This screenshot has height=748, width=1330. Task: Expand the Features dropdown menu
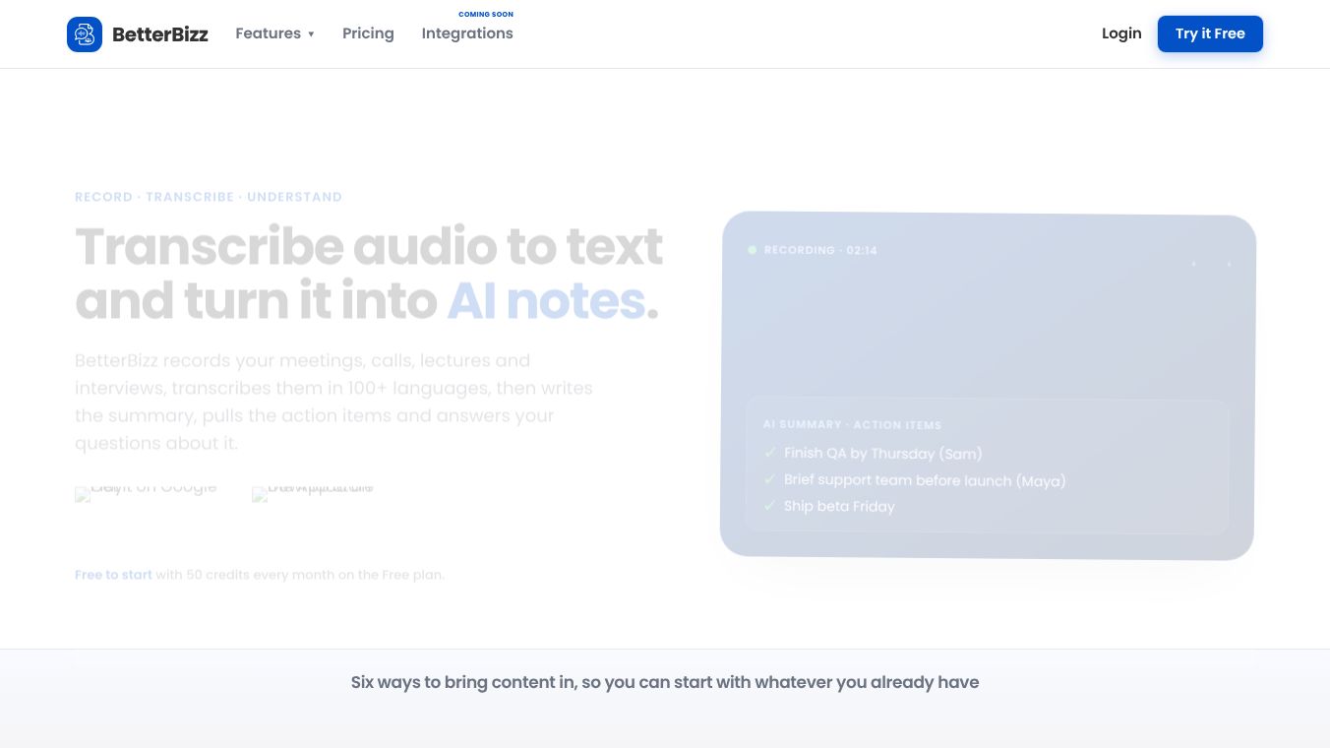(275, 33)
